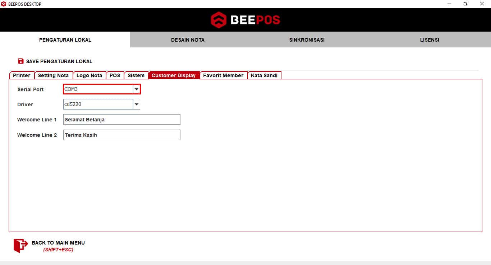Click the BEEPOS logo in header
491x265 pixels.
click(245, 20)
